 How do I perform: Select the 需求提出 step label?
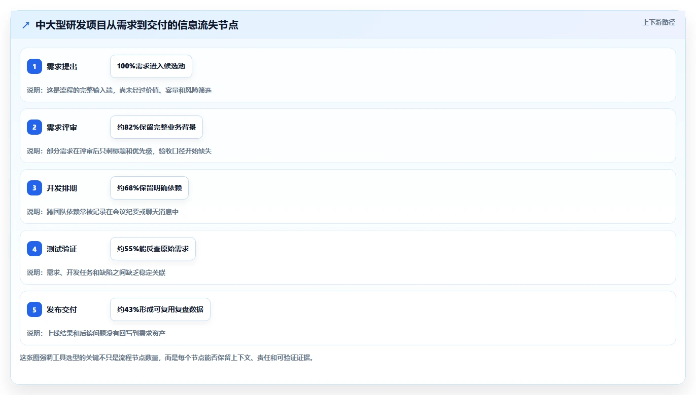click(x=62, y=66)
